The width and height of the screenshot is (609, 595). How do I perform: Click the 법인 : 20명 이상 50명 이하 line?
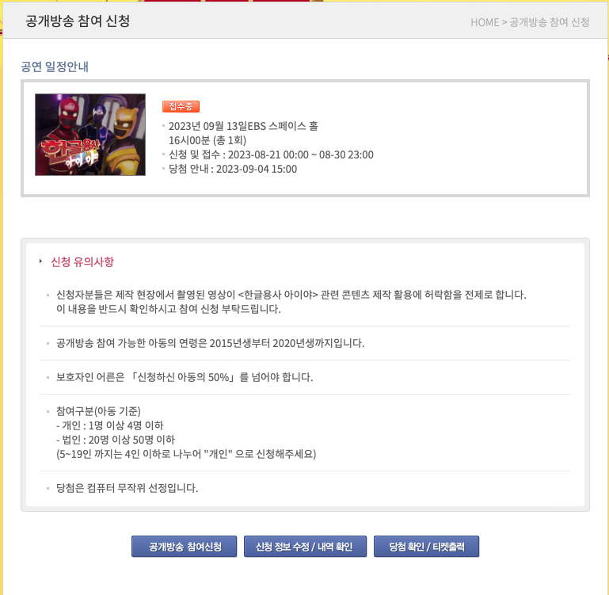point(116,440)
